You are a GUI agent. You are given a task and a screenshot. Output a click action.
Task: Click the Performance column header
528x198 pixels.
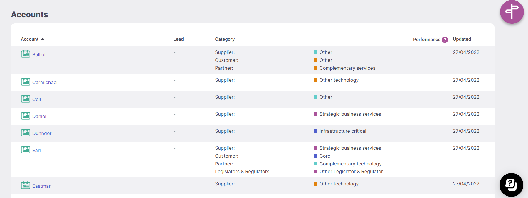427,40
